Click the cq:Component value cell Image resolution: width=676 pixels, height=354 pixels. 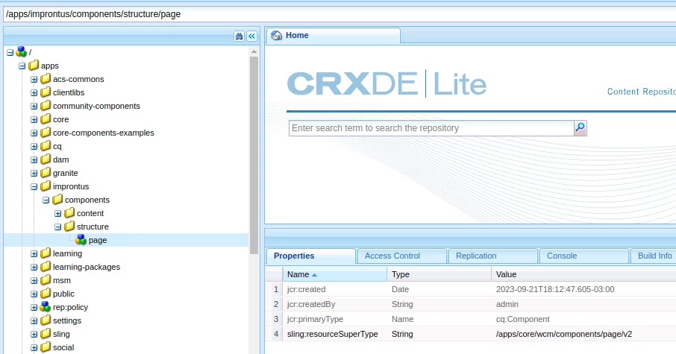pos(522,319)
